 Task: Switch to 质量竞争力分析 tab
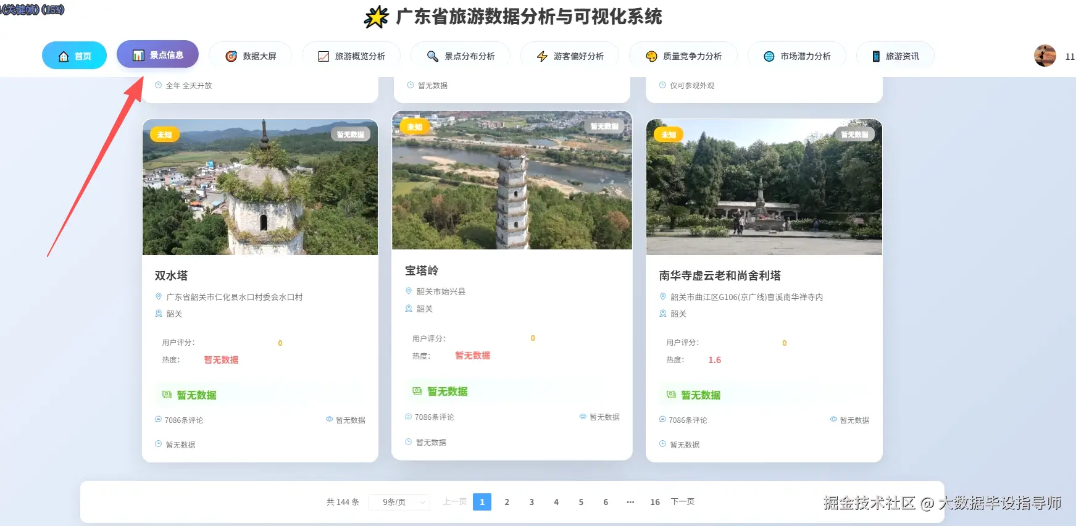tap(683, 56)
